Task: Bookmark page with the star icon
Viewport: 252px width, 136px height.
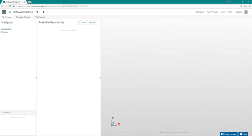Action: tap(241, 6)
